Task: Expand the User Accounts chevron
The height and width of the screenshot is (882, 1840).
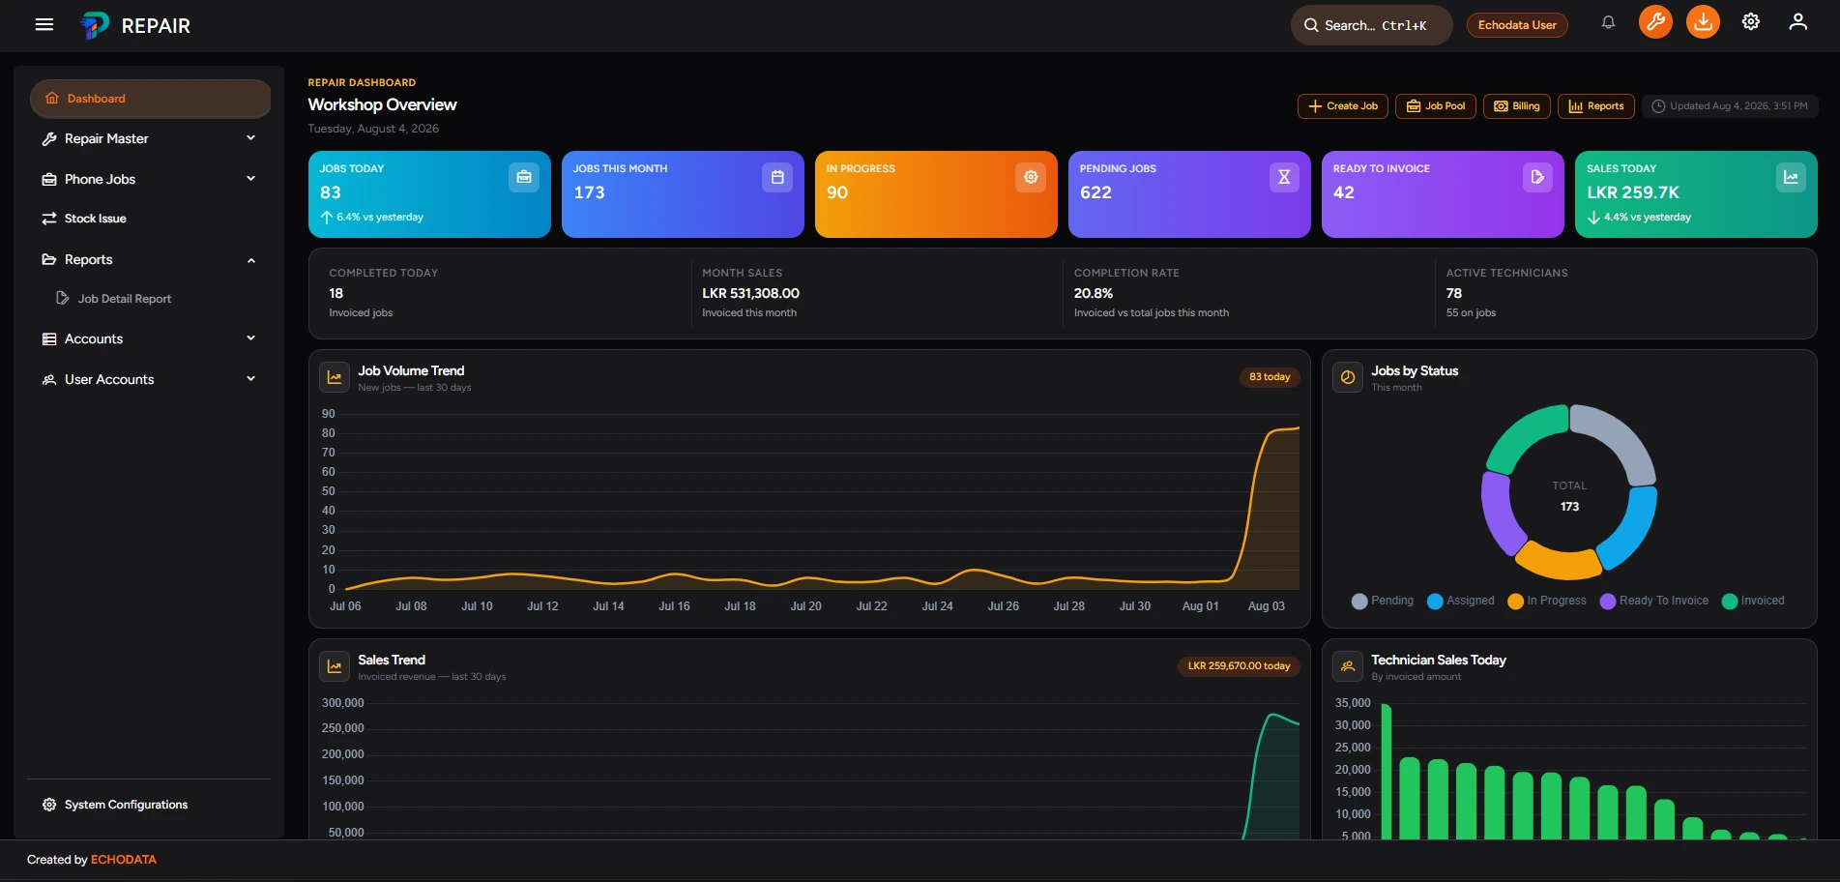Action: pyautogui.click(x=251, y=379)
